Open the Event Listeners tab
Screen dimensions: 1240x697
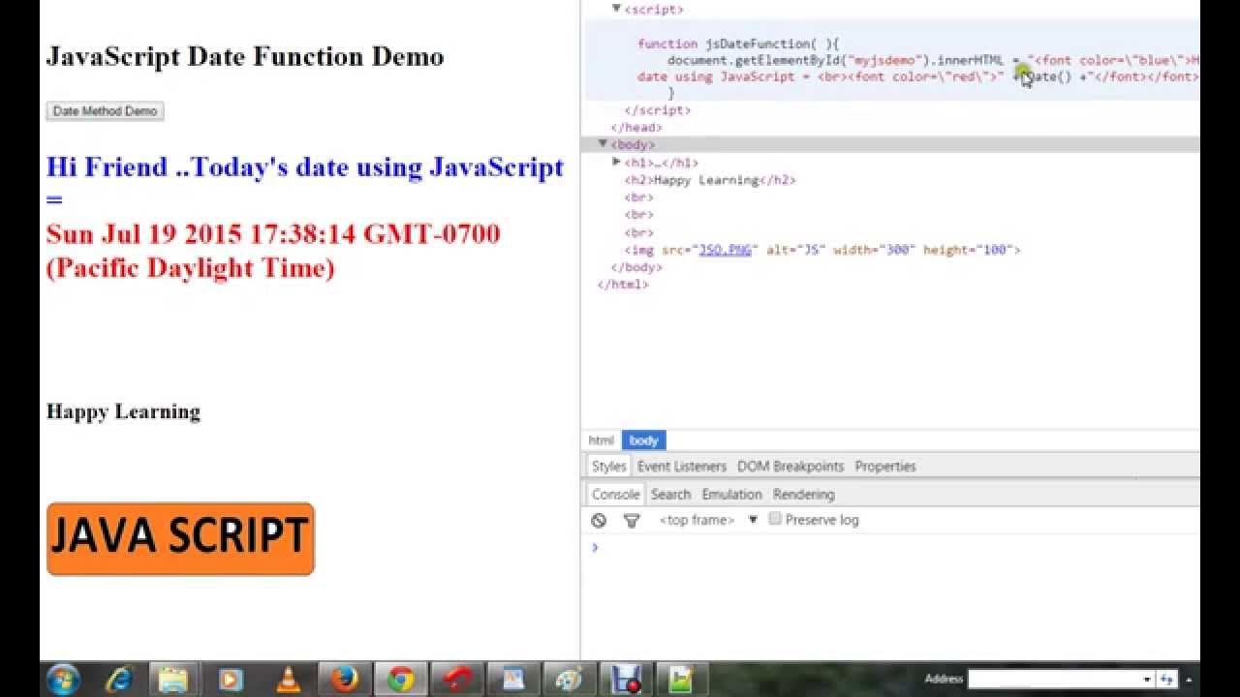point(682,466)
